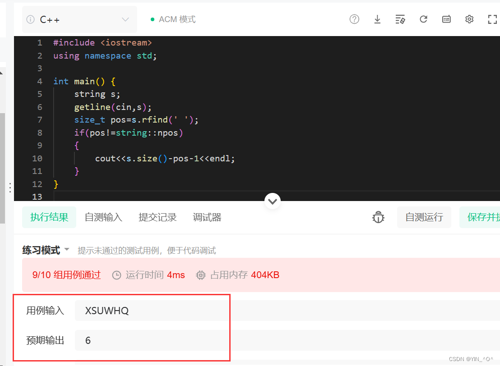Screen dimensions: 500x366
Task: Format the code with the format icon
Action: (400, 19)
